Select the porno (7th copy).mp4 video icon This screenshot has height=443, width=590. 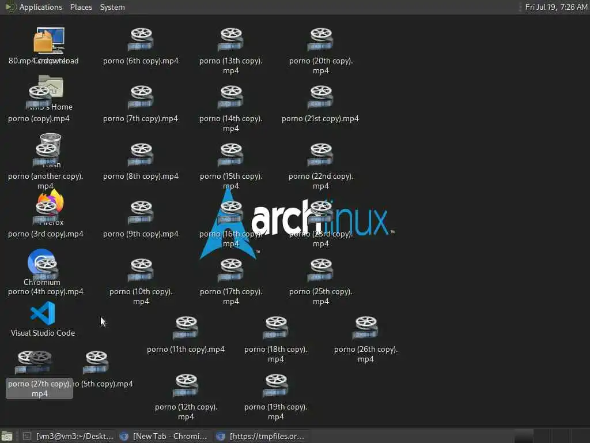point(141,97)
